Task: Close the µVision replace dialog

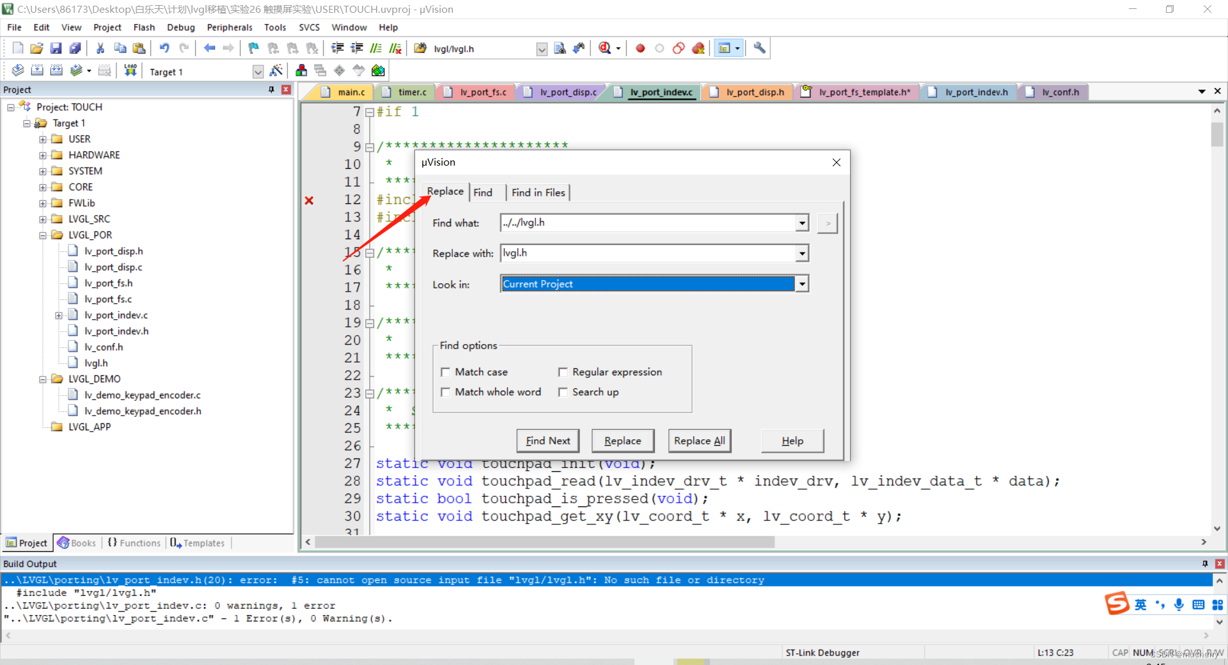Action: 836,162
